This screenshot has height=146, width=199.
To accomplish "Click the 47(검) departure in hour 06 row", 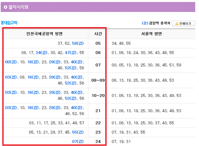I will pos(71,53).
